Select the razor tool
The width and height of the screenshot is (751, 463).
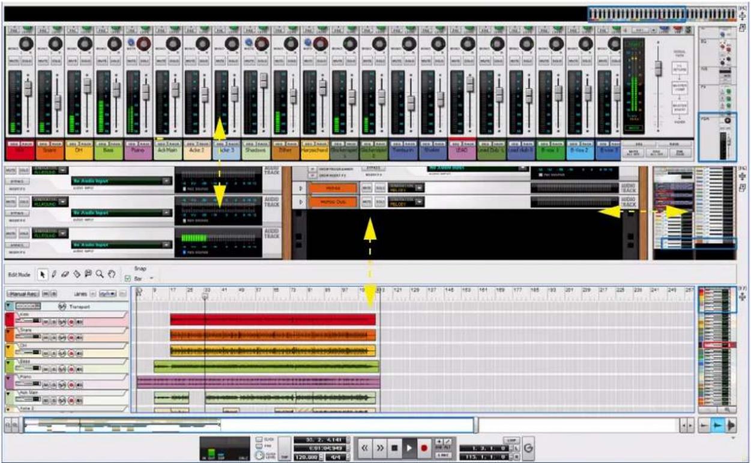(x=76, y=274)
